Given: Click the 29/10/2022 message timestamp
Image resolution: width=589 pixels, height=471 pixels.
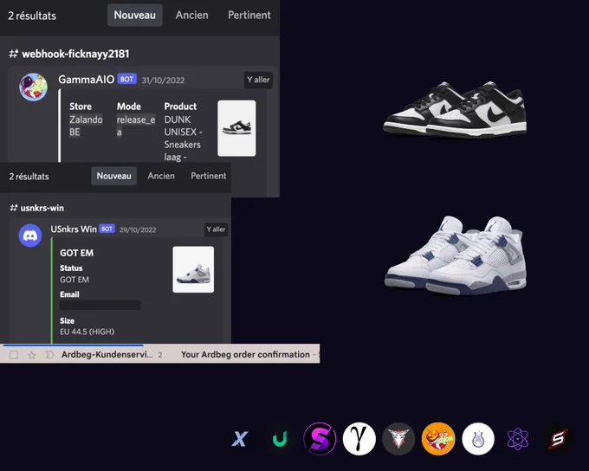Looking at the screenshot, I should pos(138,229).
